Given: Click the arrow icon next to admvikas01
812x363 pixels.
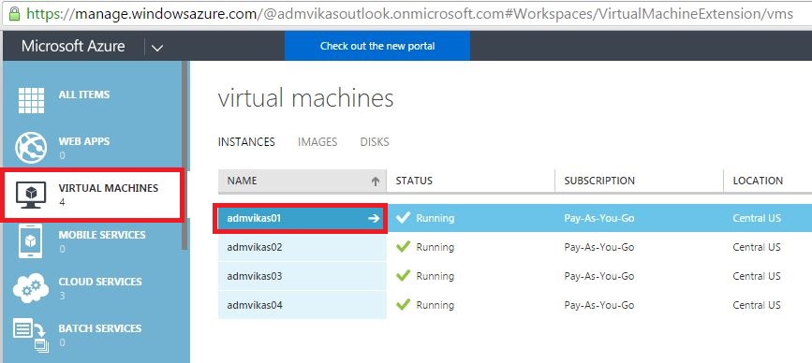Looking at the screenshot, I should click(x=374, y=219).
